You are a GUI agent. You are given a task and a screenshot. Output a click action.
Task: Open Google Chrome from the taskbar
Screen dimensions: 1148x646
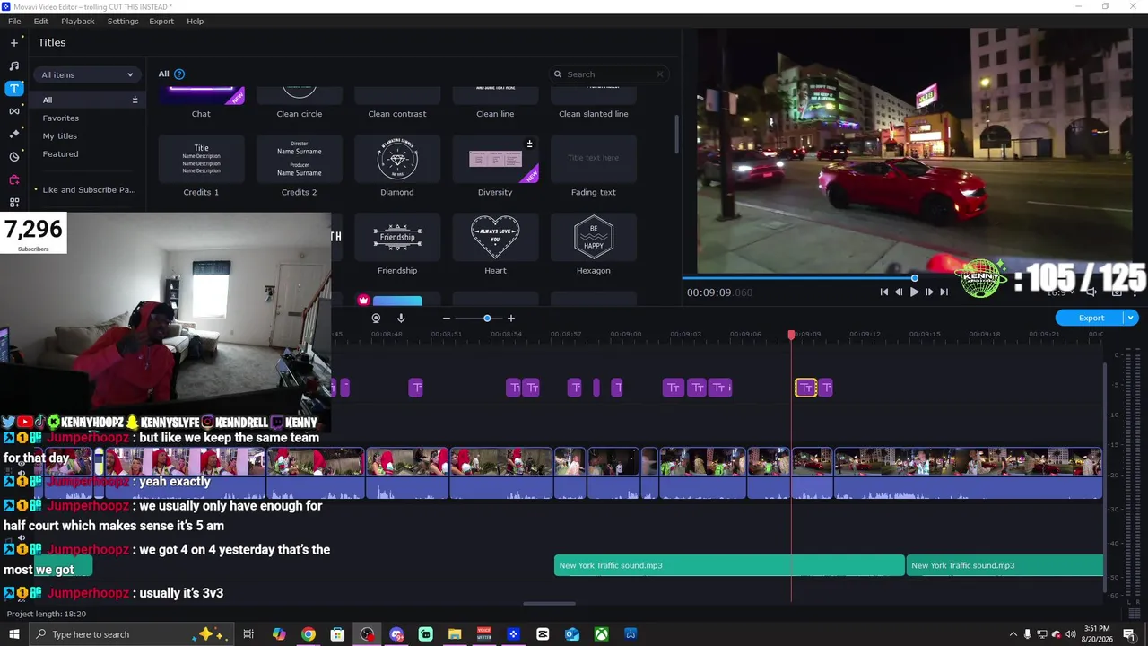click(x=309, y=634)
